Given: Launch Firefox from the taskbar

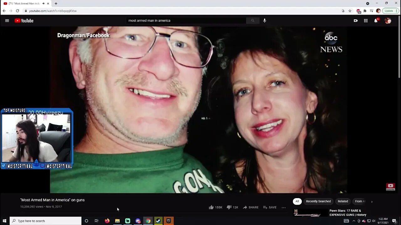Looking at the screenshot, I should [107, 221].
